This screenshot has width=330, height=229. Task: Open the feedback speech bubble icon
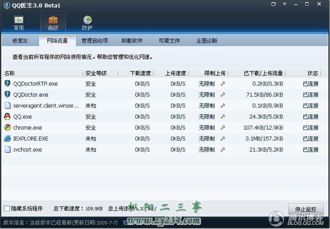point(274,4)
